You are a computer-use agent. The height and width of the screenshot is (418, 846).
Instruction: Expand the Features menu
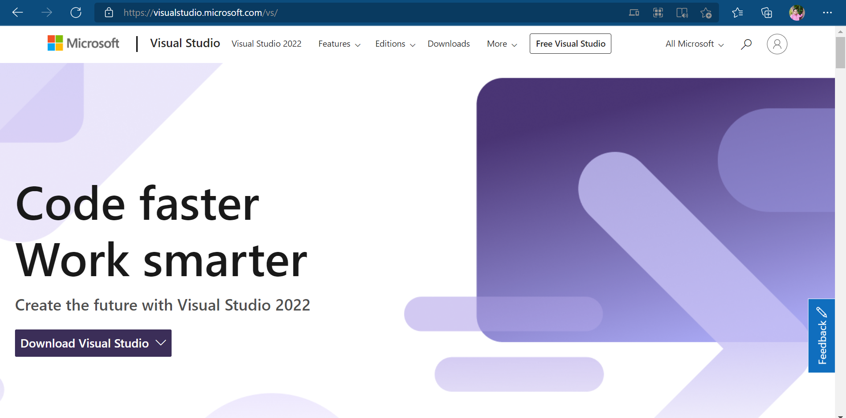tap(339, 44)
